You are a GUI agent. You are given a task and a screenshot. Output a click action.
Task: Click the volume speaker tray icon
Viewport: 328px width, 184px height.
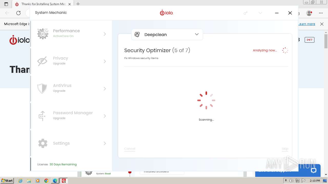(x=291, y=181)
